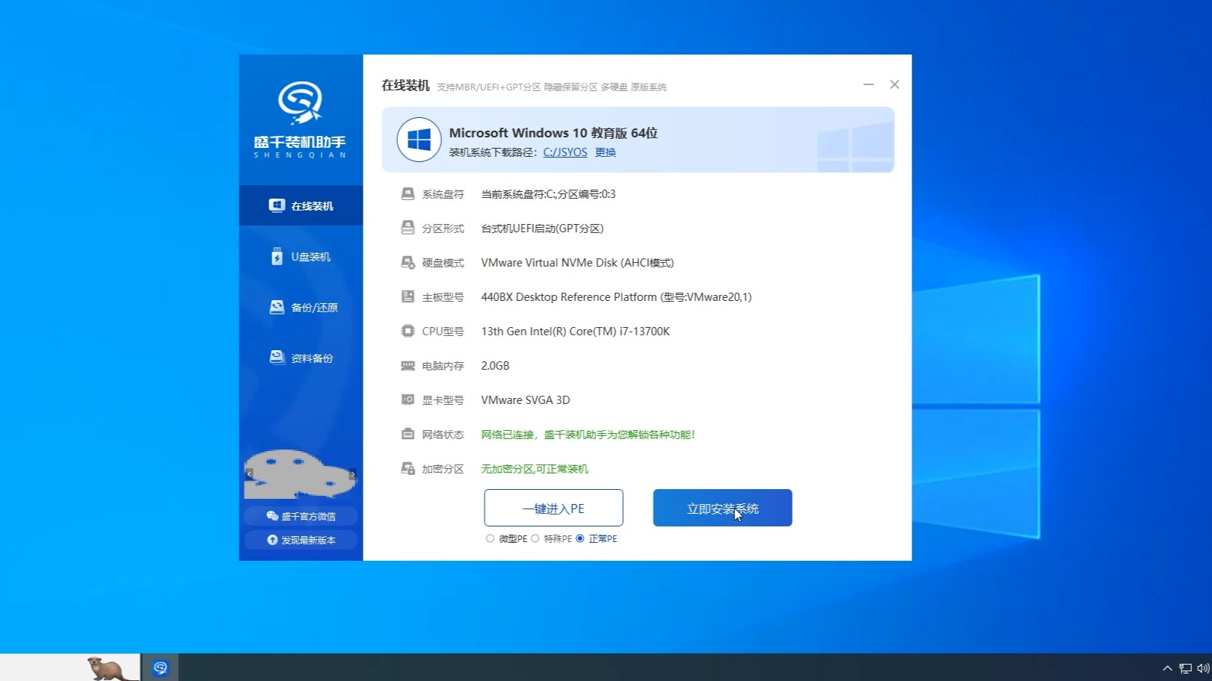
Task: Minimize the 在线装机 window
Action: coord(868,84)
